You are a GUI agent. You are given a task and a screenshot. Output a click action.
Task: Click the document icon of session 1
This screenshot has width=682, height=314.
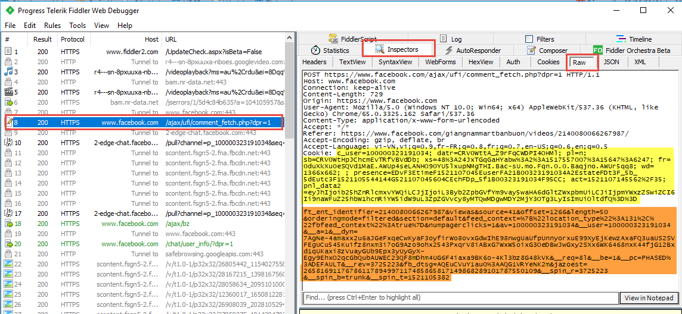[x=8, y=52]
